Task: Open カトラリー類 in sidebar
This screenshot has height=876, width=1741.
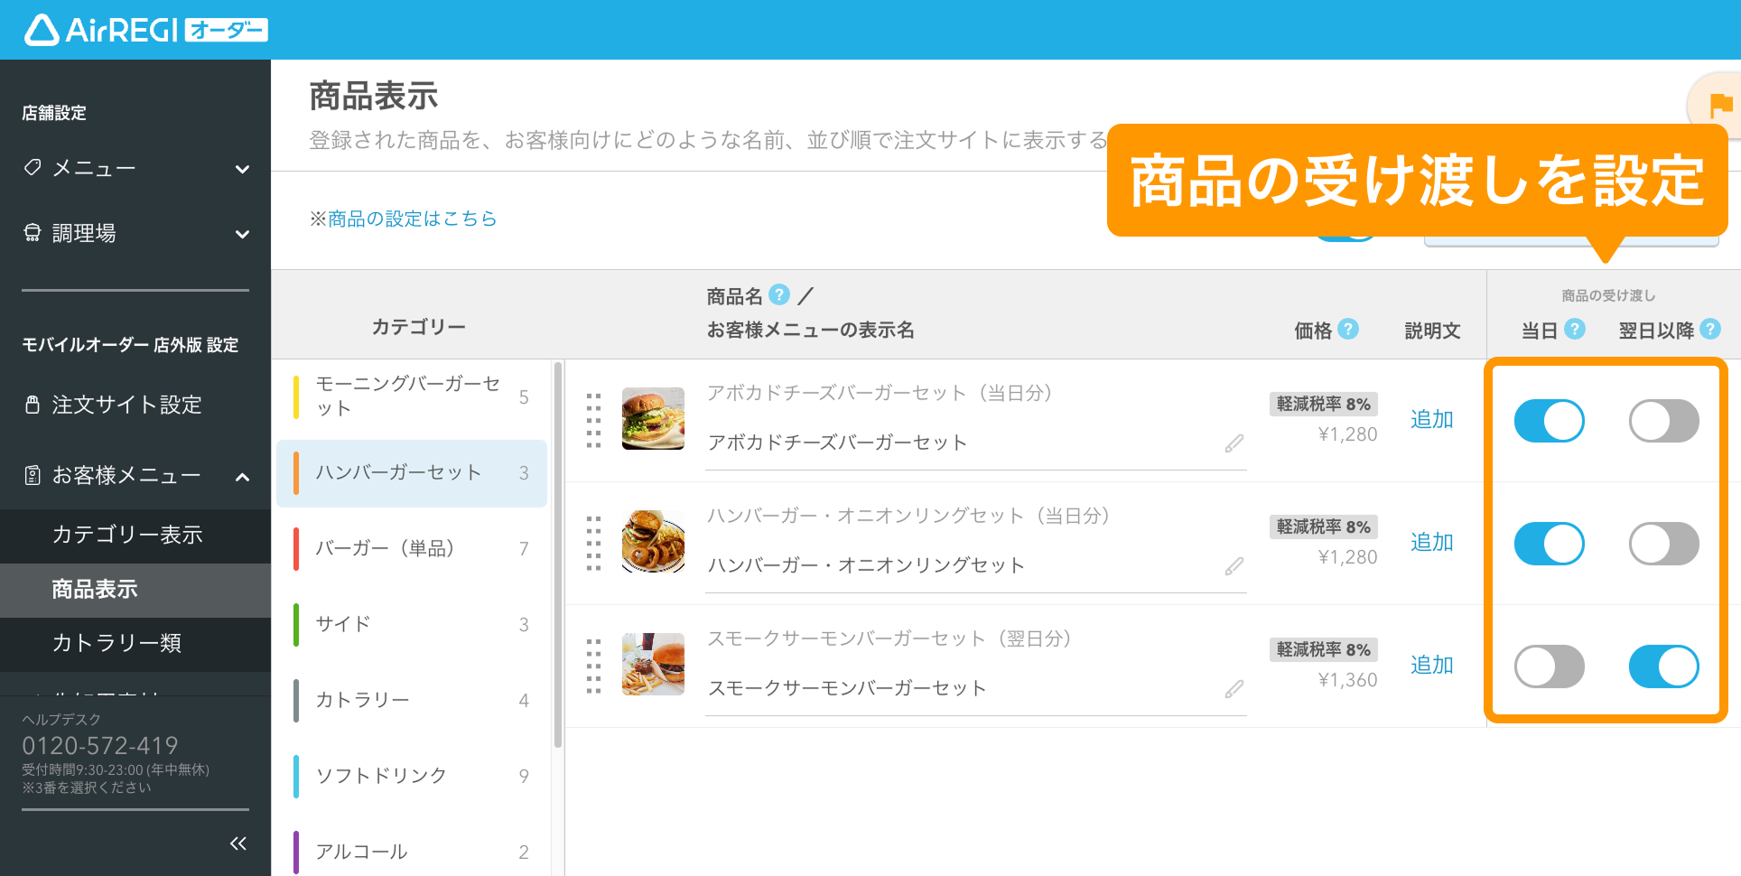Action: tap(135, 643)
